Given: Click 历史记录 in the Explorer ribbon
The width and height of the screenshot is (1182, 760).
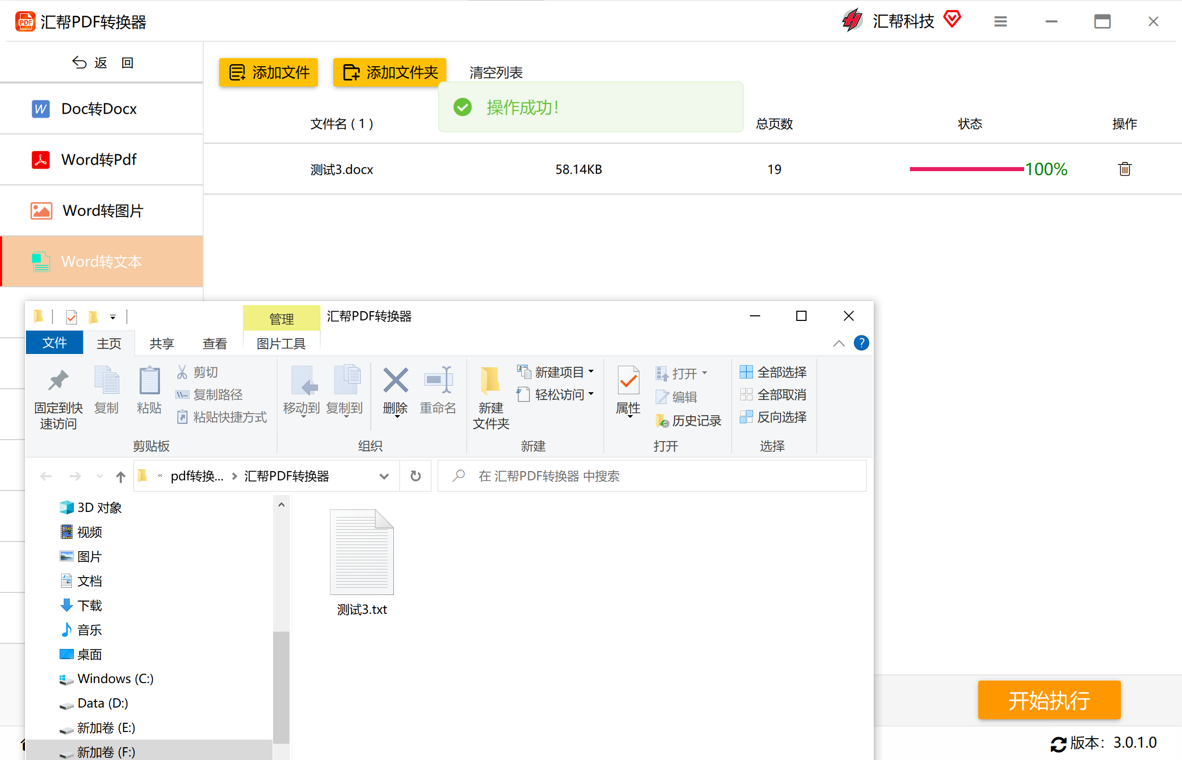Looking at the screenshot, I should 688,421.
